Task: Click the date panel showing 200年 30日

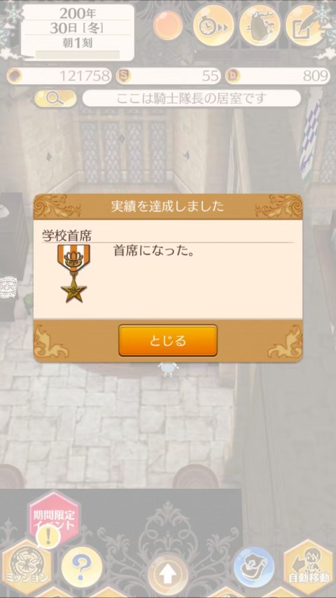Action: point(78,33)
